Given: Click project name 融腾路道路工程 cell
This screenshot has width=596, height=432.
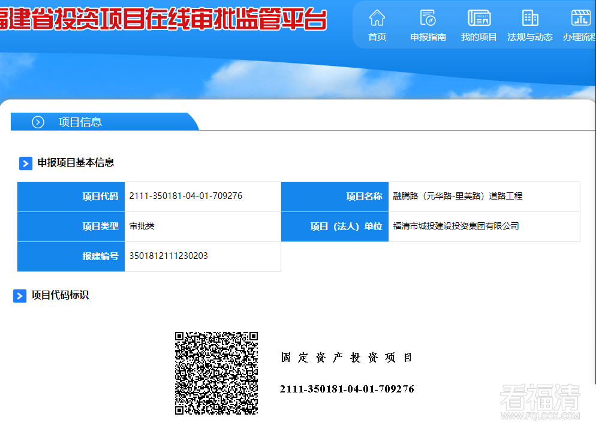Looking at the screenshot, I should 457,196.
